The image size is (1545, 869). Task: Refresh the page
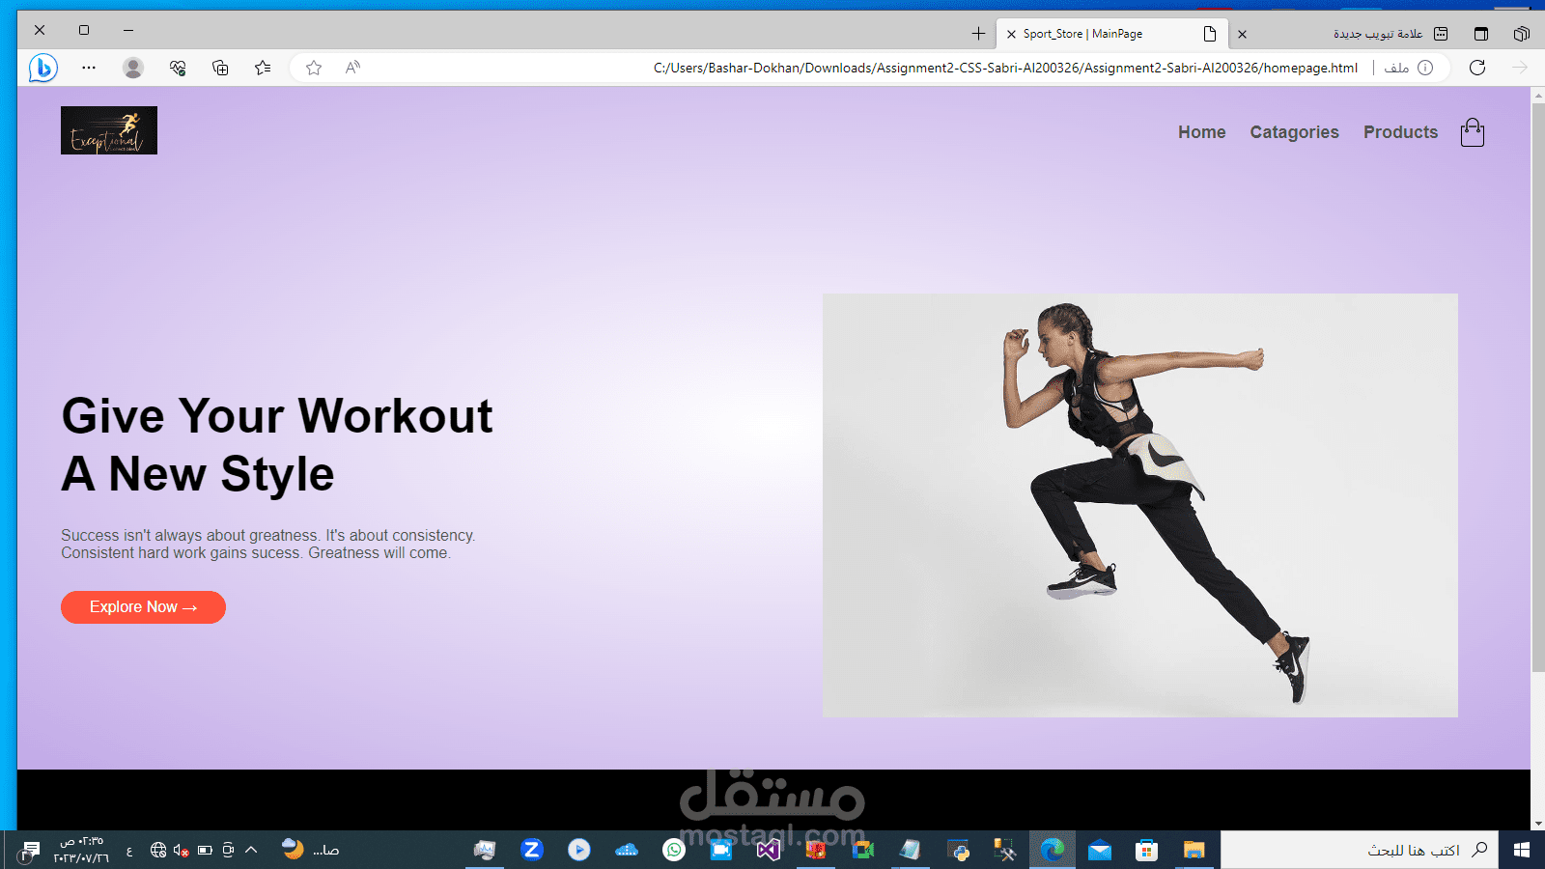coord(1477,68)
